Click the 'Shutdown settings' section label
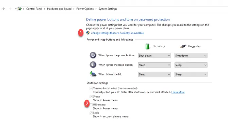The height and width of the screenshot is (133, 228). (97, 83)
